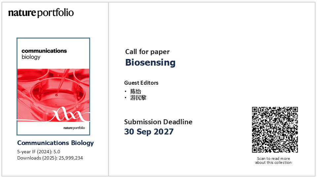This screenshot has height=178, width=317.
Task: Click the Communications Biology journal title
Action: pos(55,143)
